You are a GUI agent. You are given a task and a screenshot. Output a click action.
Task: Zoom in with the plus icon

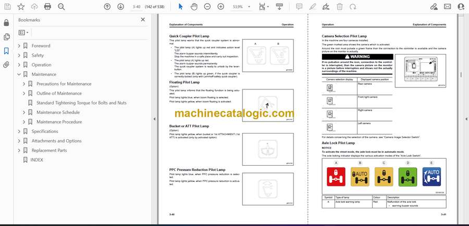pyautogui.click(x=221, y=7)
